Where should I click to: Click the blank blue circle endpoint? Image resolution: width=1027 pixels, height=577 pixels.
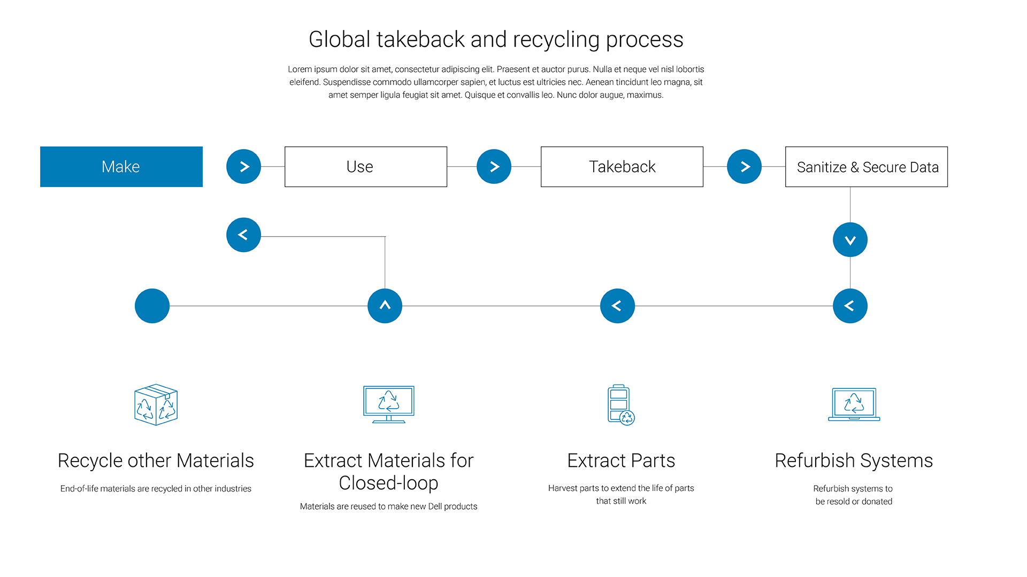pyautogui.click(x=152, y=306)
